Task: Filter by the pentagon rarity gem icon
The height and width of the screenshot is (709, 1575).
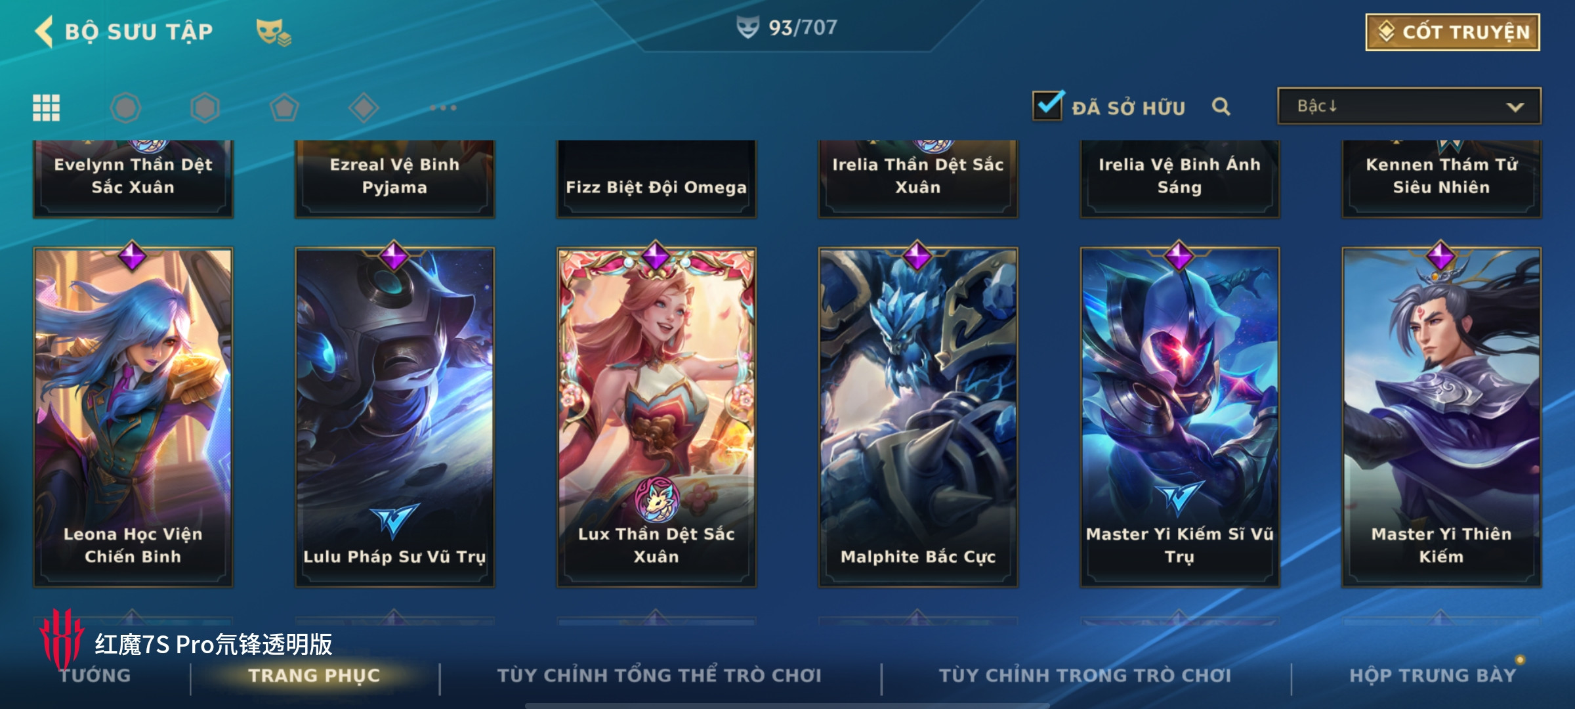Action: 284,108
